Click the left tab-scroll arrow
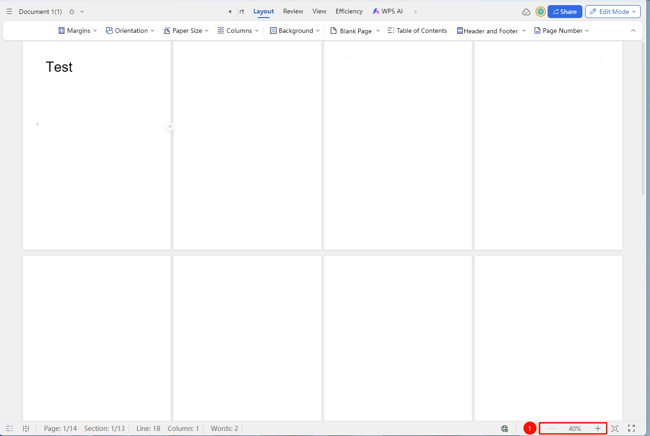650x436 pixels. (230, 12)
